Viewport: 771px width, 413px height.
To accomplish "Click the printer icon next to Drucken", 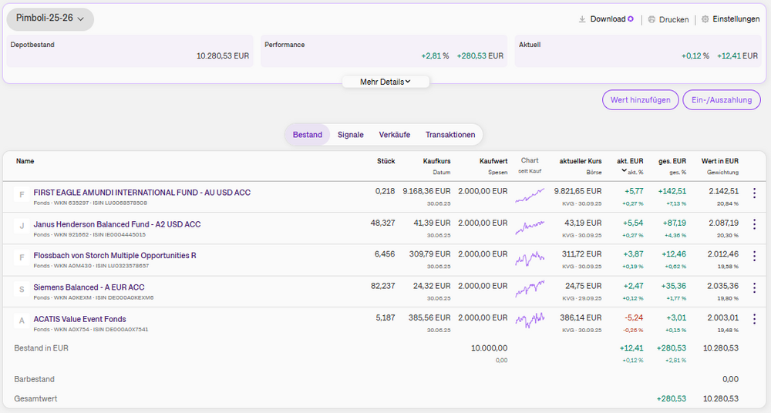I will pos(651,19).
